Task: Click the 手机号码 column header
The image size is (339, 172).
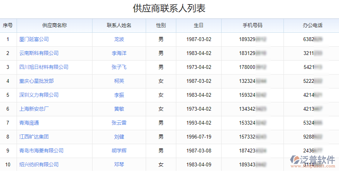Action: coord(252,26)
